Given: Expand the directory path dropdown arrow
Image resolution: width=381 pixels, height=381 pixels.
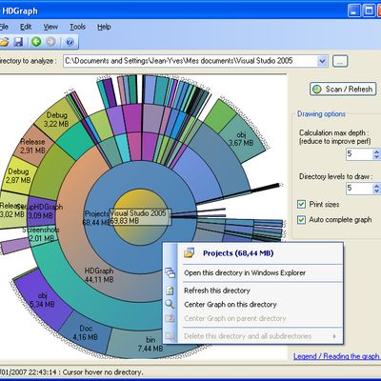Looking at the screenshot, I should tap(322, 61).
